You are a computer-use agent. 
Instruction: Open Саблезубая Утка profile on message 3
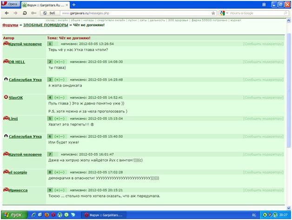pos(25,80)
